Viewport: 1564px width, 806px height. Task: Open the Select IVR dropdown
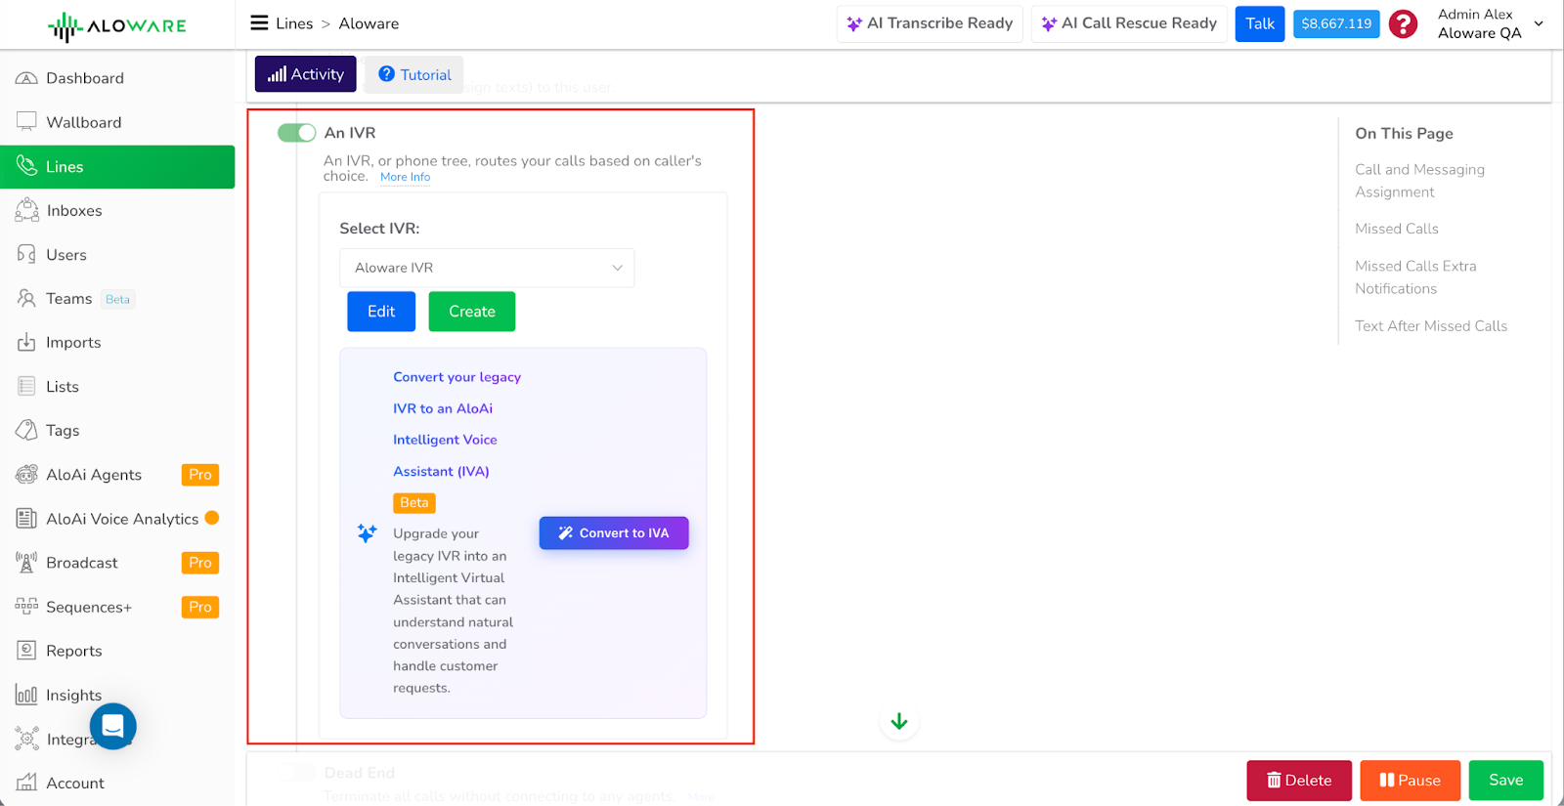pyautogui.click(x=487, y=268)
